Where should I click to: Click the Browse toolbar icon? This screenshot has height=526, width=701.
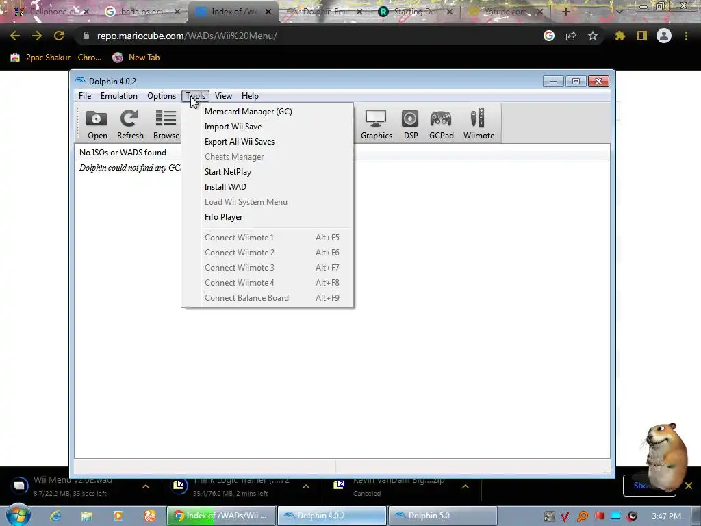[166, 124]
